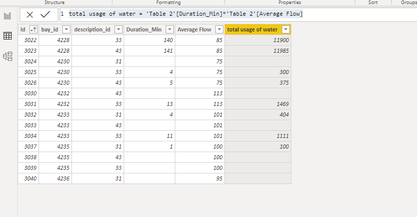Screen dimensions: 417x217
Task: Click cell with Id 3025
Action: click(28, 72)
